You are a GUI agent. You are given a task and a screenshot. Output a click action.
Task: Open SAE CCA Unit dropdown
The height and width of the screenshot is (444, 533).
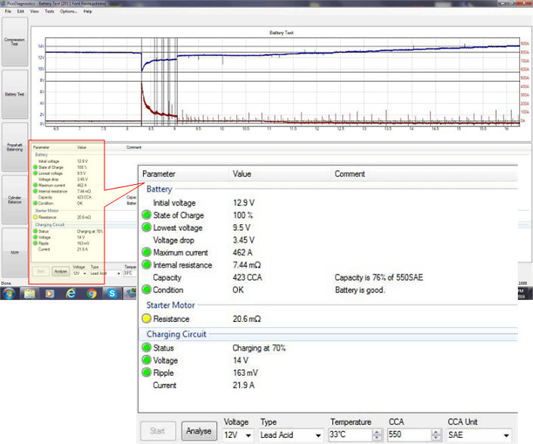pos(479,435)
